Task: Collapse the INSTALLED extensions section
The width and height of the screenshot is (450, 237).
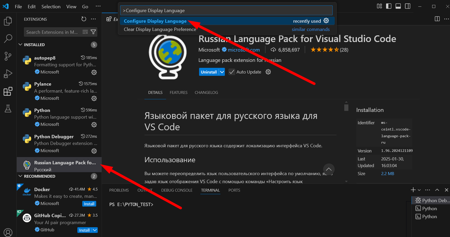Action: pos(21,45)
